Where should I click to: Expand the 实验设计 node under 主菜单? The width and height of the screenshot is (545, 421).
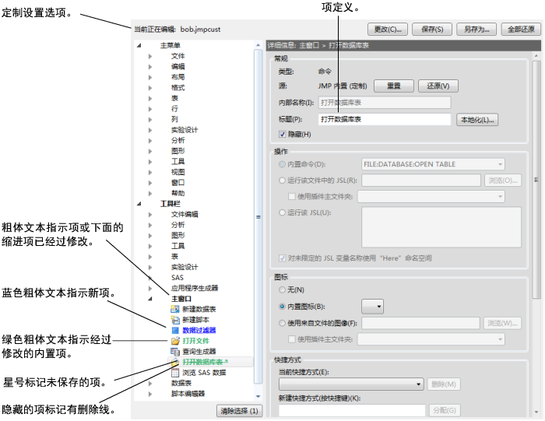150,130
